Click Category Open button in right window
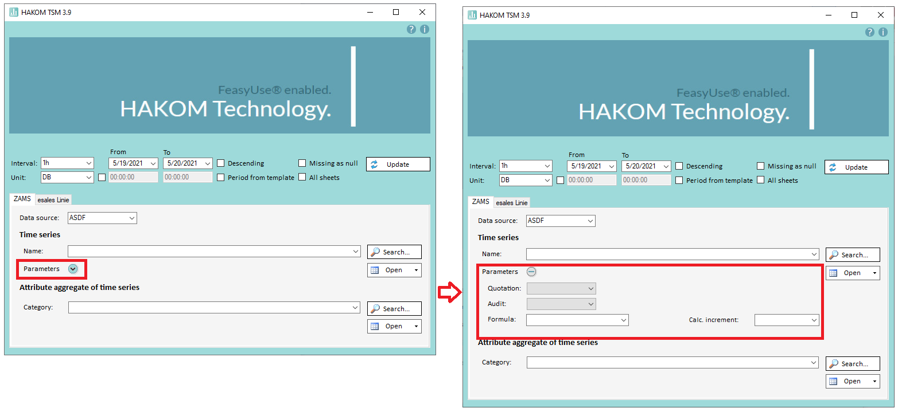898x408 pixels. [853, 381]
